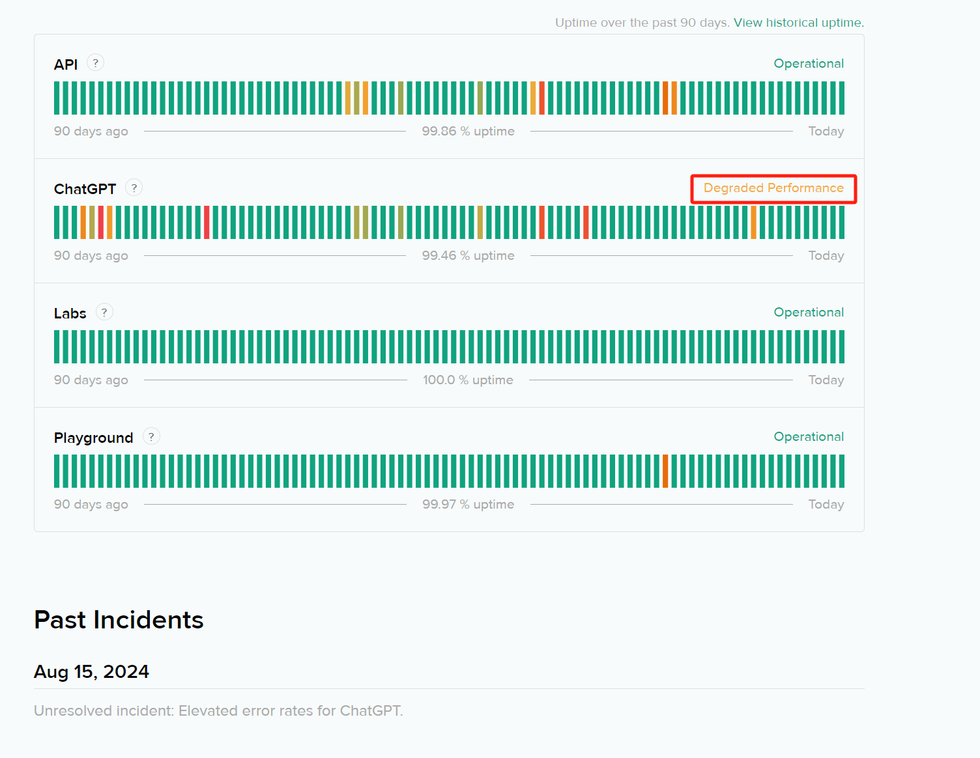Open the unresolved ChatGPT error rates incident
This screenshot has height=758, width=980.
coord(218,710)
